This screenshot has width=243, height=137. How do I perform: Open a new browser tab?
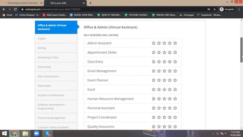[x=90, y=3]
